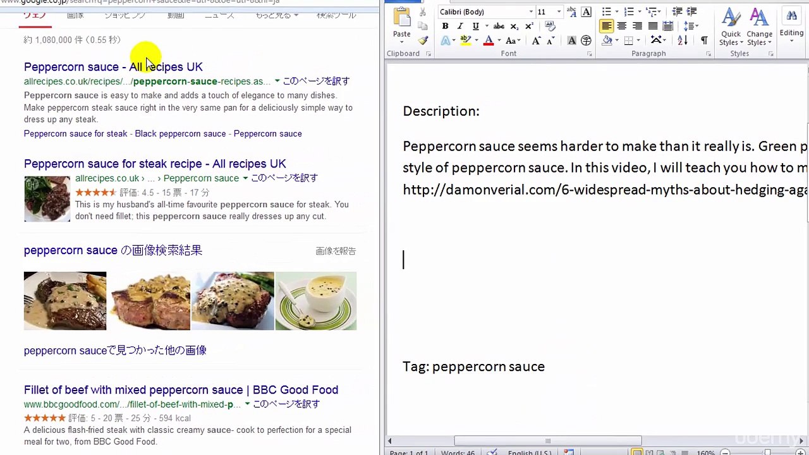
Task: Cut selection with the scissors icon
Action: (x=423, y=12)
